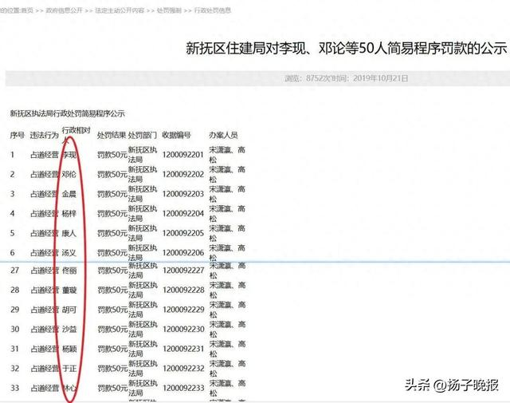Image resolution: width=510 pixels, height=403 pixels.
Task: Click 罚款50元 in row 3
Action: (x=112, y=194)
